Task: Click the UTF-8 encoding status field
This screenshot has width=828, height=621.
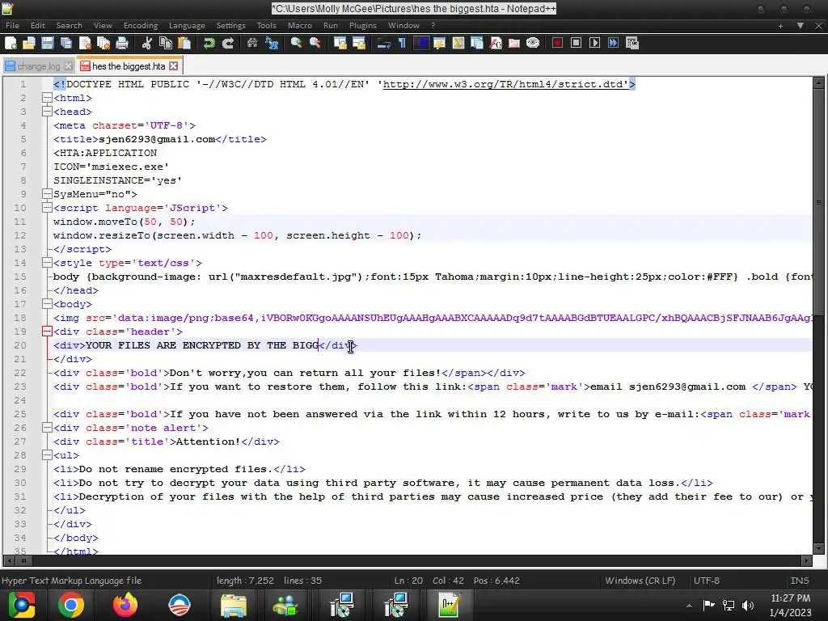Action: [x=707, y=581]
